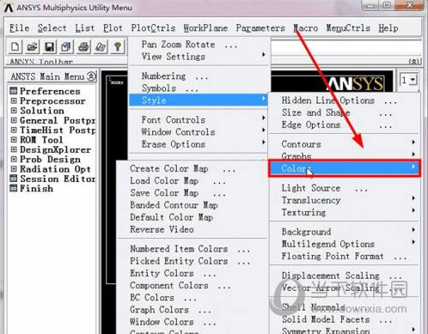
Task: Click the Finish icon in Main Menu
Action: click(13, 188)
